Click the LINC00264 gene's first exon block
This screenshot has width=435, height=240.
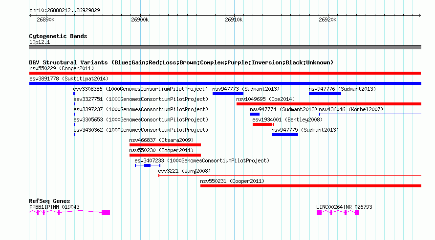[x=319, y=213]
